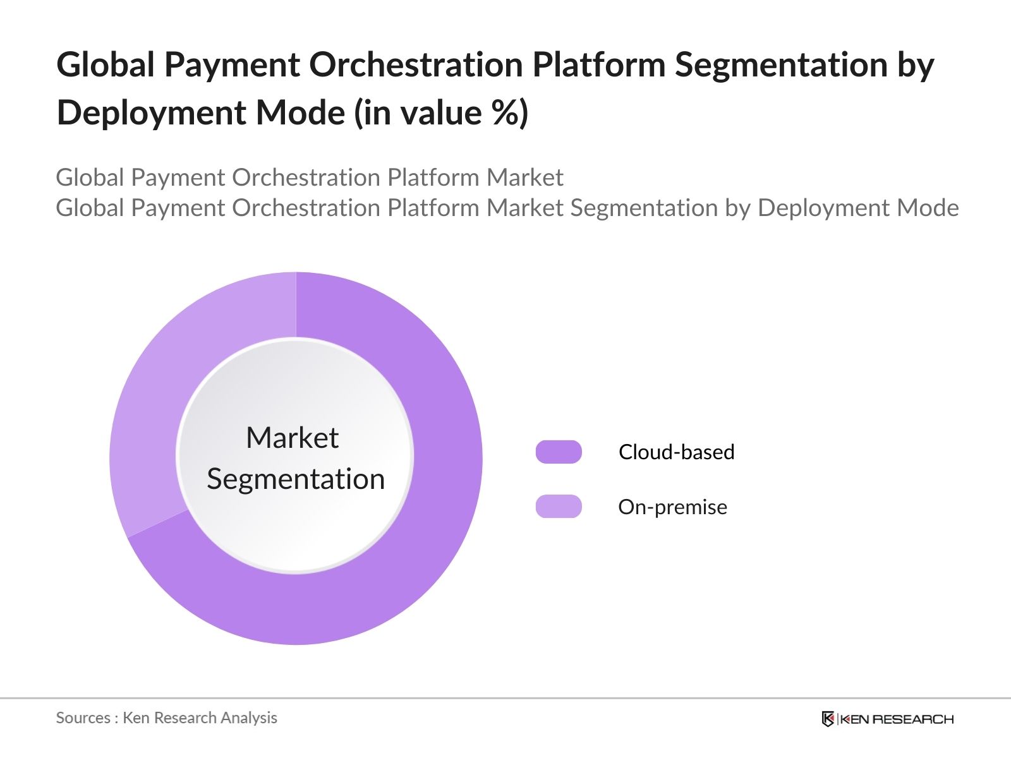Select the Cloud-based legend swatch

[560, 452]
